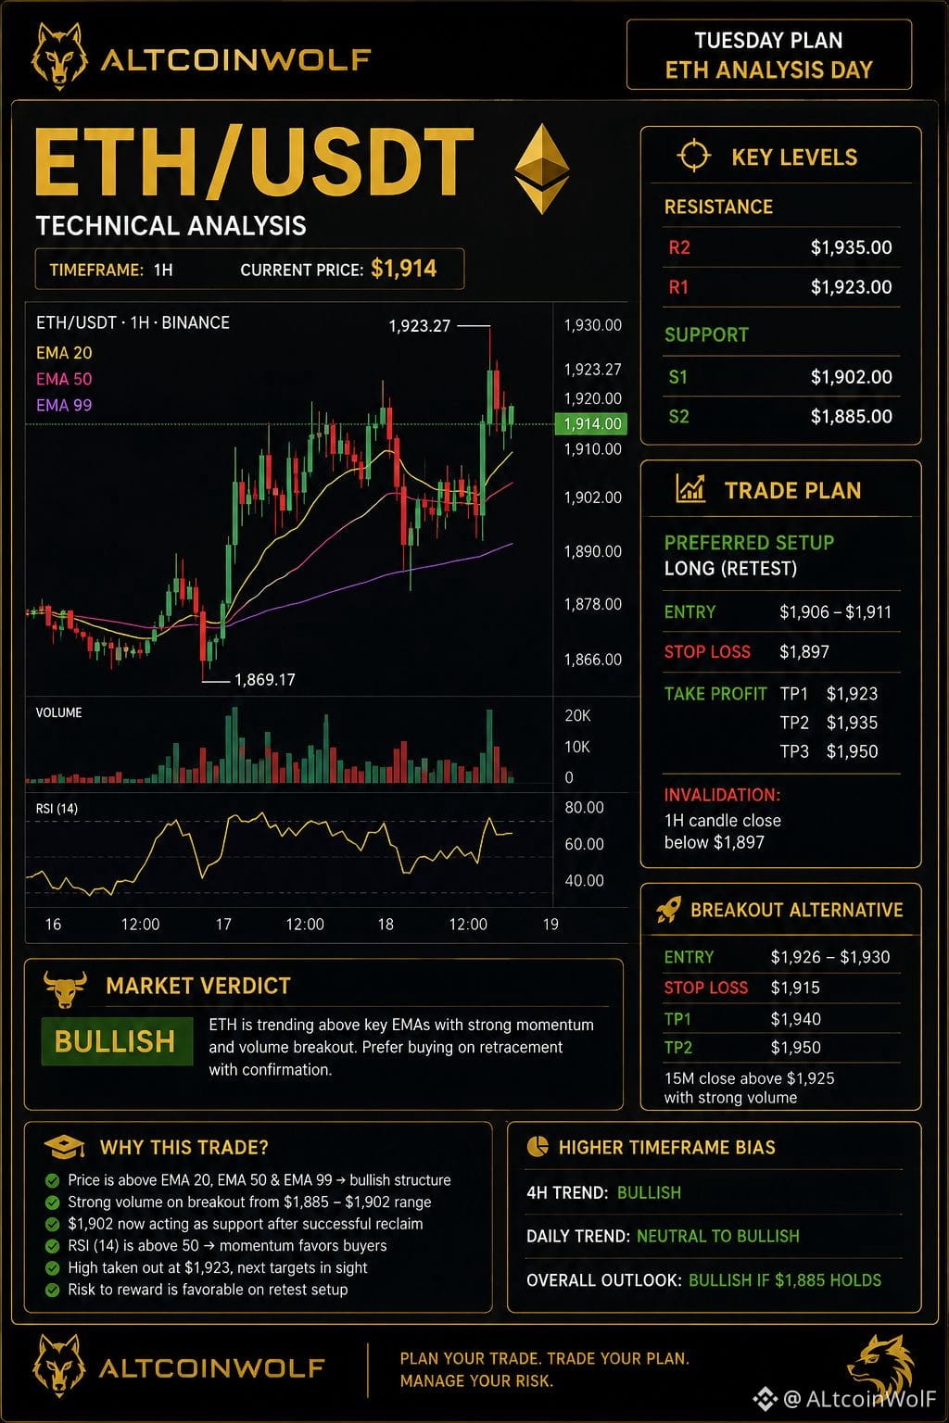Click the '15M close above $1,925' note
Viewport: 949px width, 1423px height.
click(749, 1078)
